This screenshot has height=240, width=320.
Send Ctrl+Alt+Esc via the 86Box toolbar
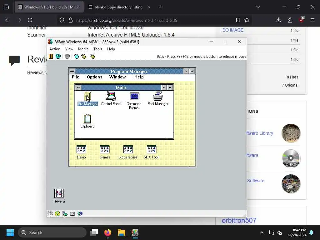tap(83, 56)
